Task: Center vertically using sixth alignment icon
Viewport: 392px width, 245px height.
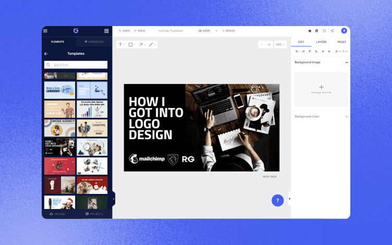Action: pyautogui.click(x=329, y=51)
